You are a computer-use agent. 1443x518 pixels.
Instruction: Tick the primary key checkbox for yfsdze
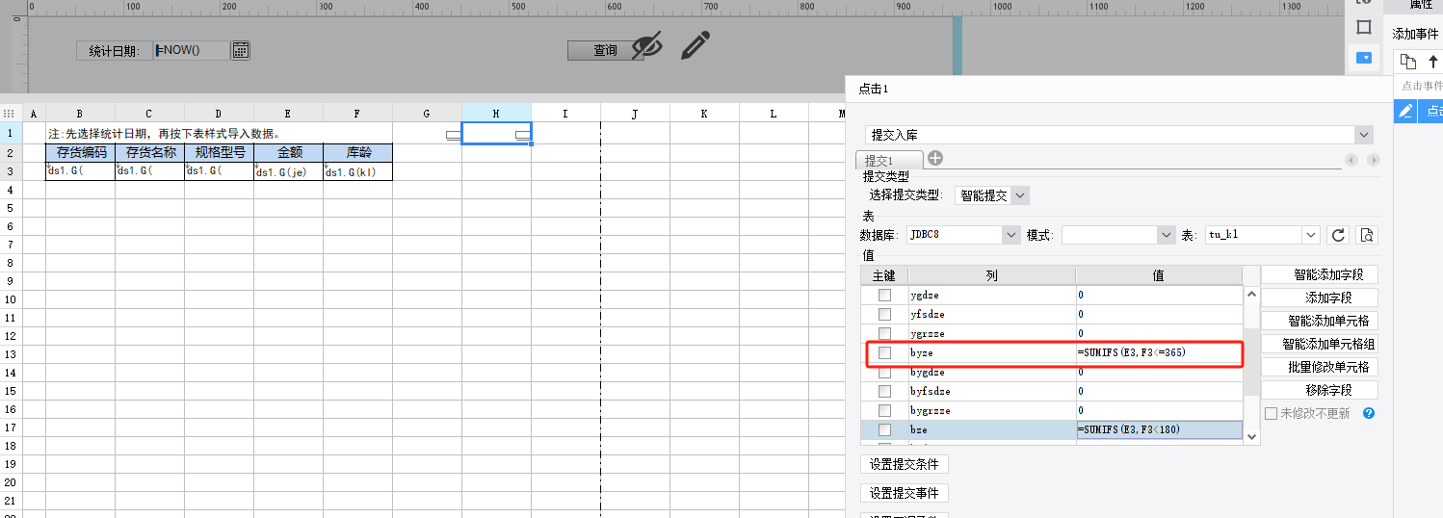click(884, 315)
